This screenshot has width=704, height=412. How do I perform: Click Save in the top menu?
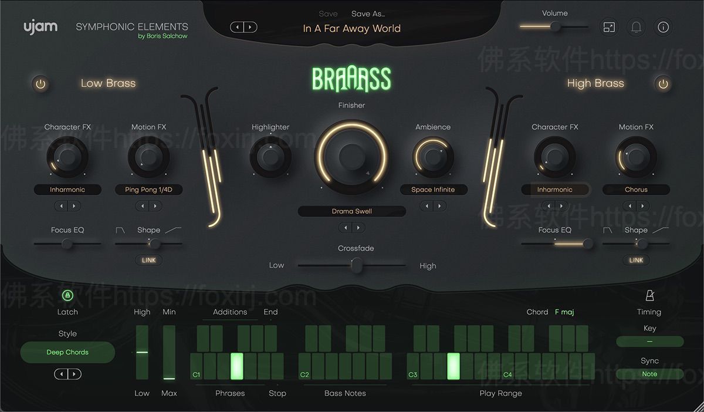328,13
